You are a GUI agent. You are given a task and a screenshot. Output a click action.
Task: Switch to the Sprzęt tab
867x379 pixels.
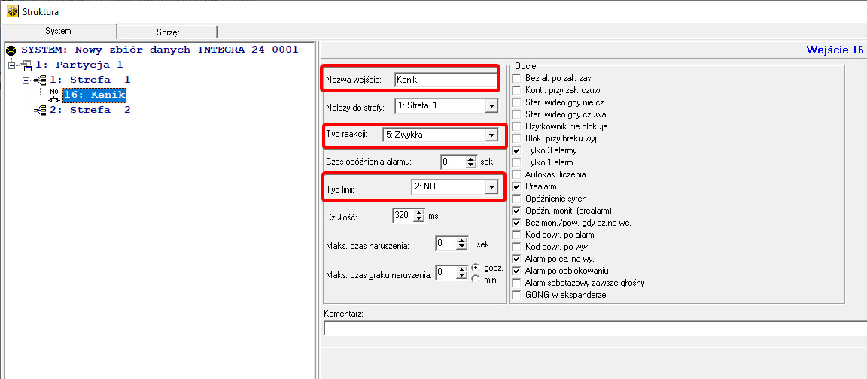point(167,32)
